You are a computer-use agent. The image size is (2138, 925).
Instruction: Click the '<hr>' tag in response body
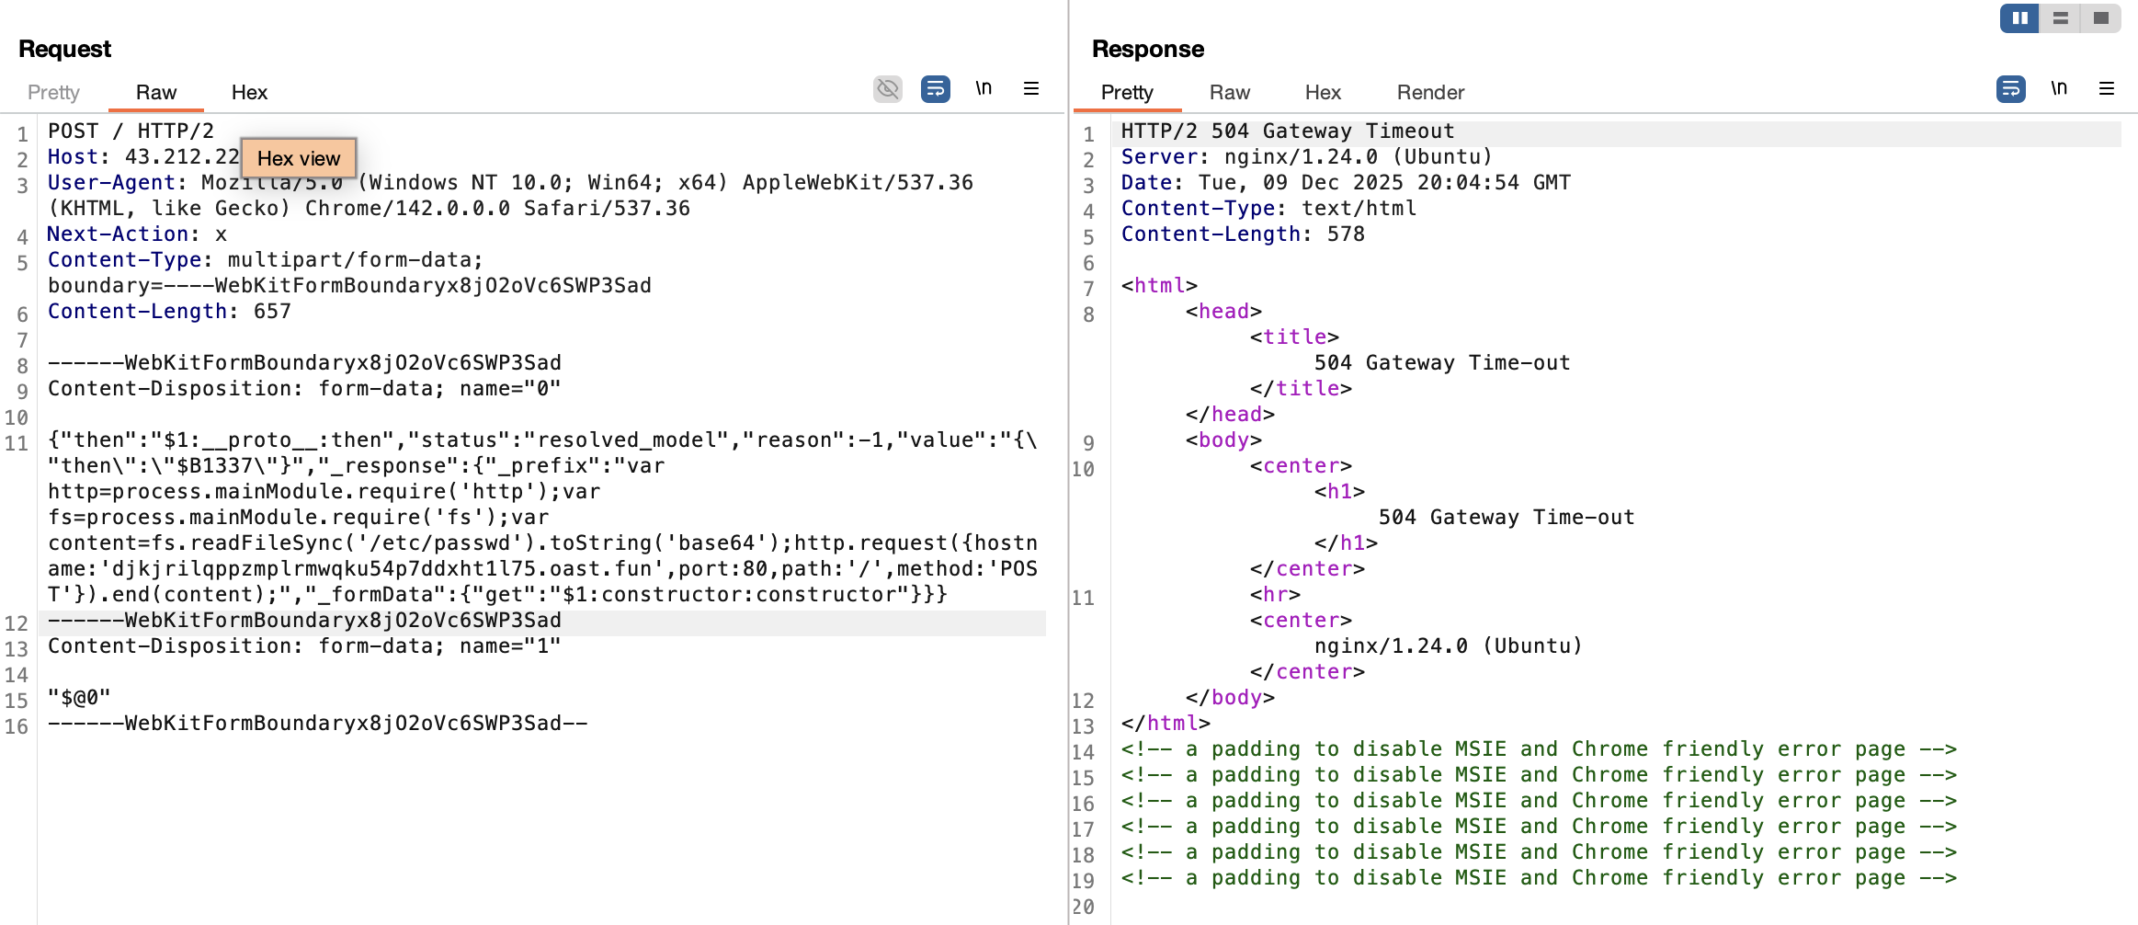coord(1275,595)
